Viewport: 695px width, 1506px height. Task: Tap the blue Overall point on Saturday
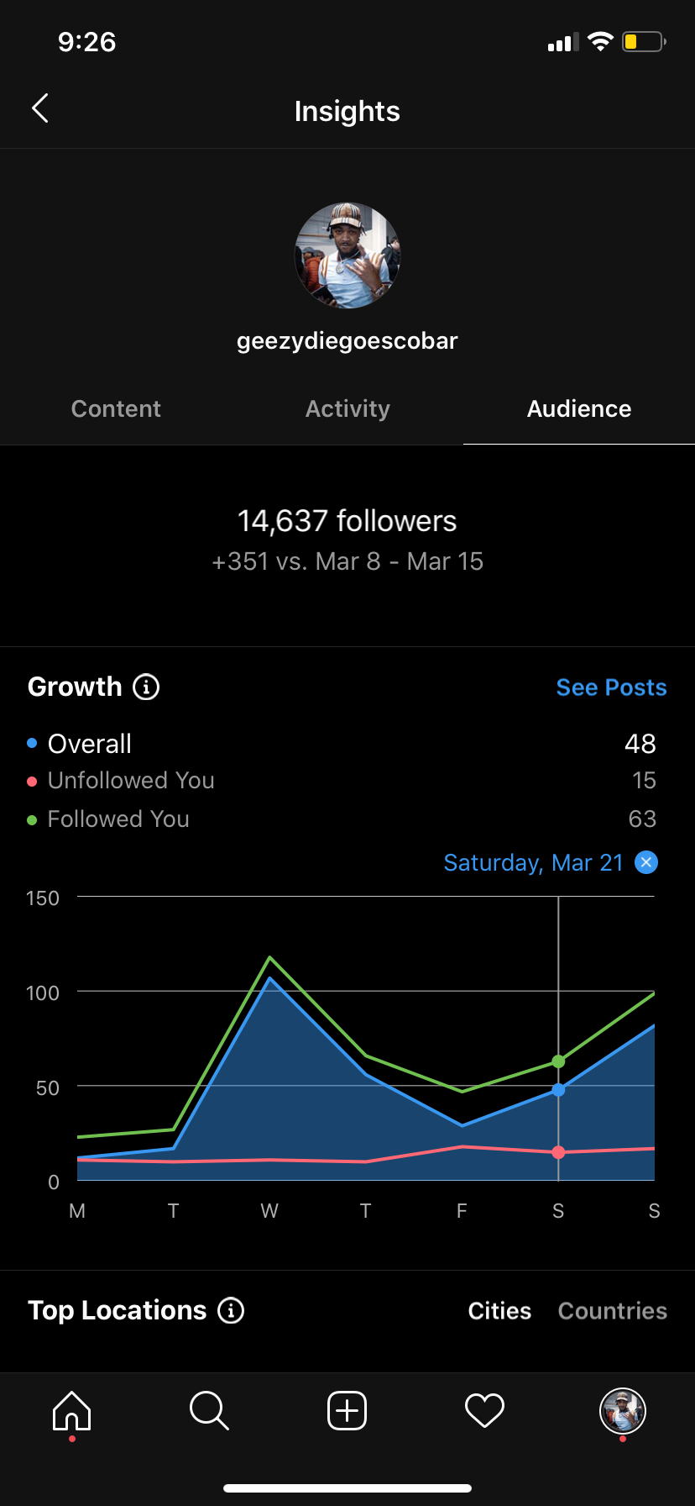pyautogui.click(x=558, y=1090)
